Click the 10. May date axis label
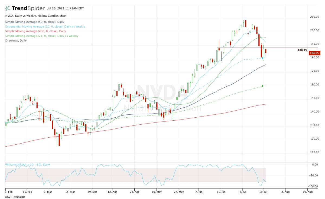This screenshot has height=199, width=325. (x=157, y=191)
